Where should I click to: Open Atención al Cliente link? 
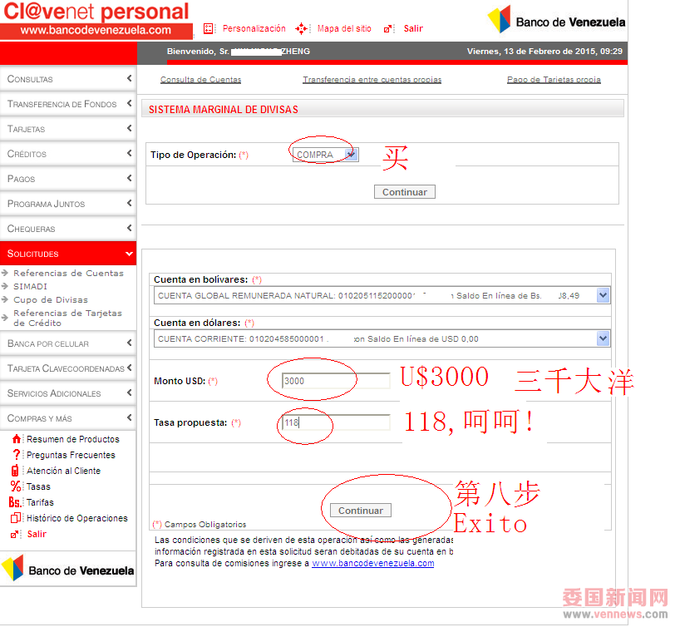(64, 471)
